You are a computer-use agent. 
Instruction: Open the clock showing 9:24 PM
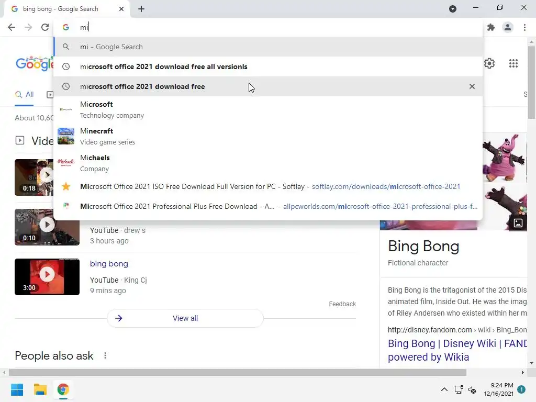click(498, 389)
